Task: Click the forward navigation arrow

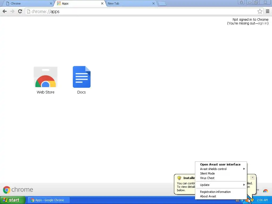Action: tap(12, 11)
